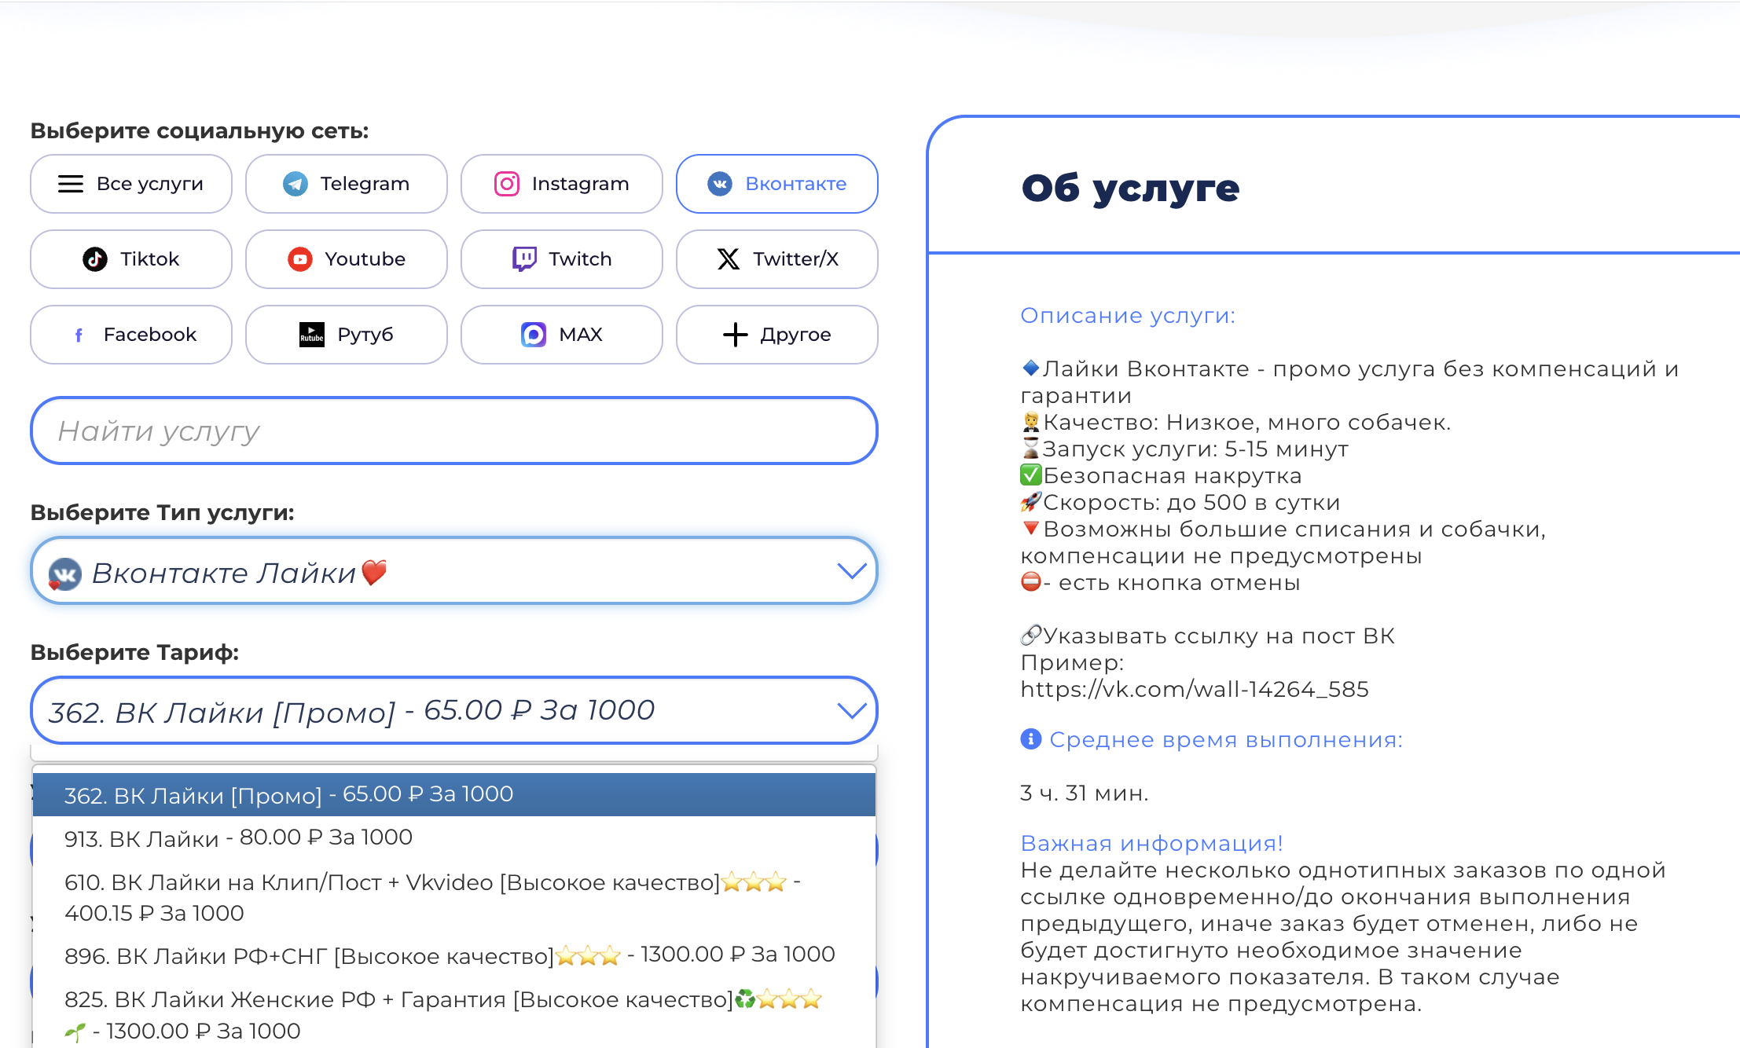The image size is (1740, 1048).
Task: Click the TikTok logo icon
Action: click(95, 259)
